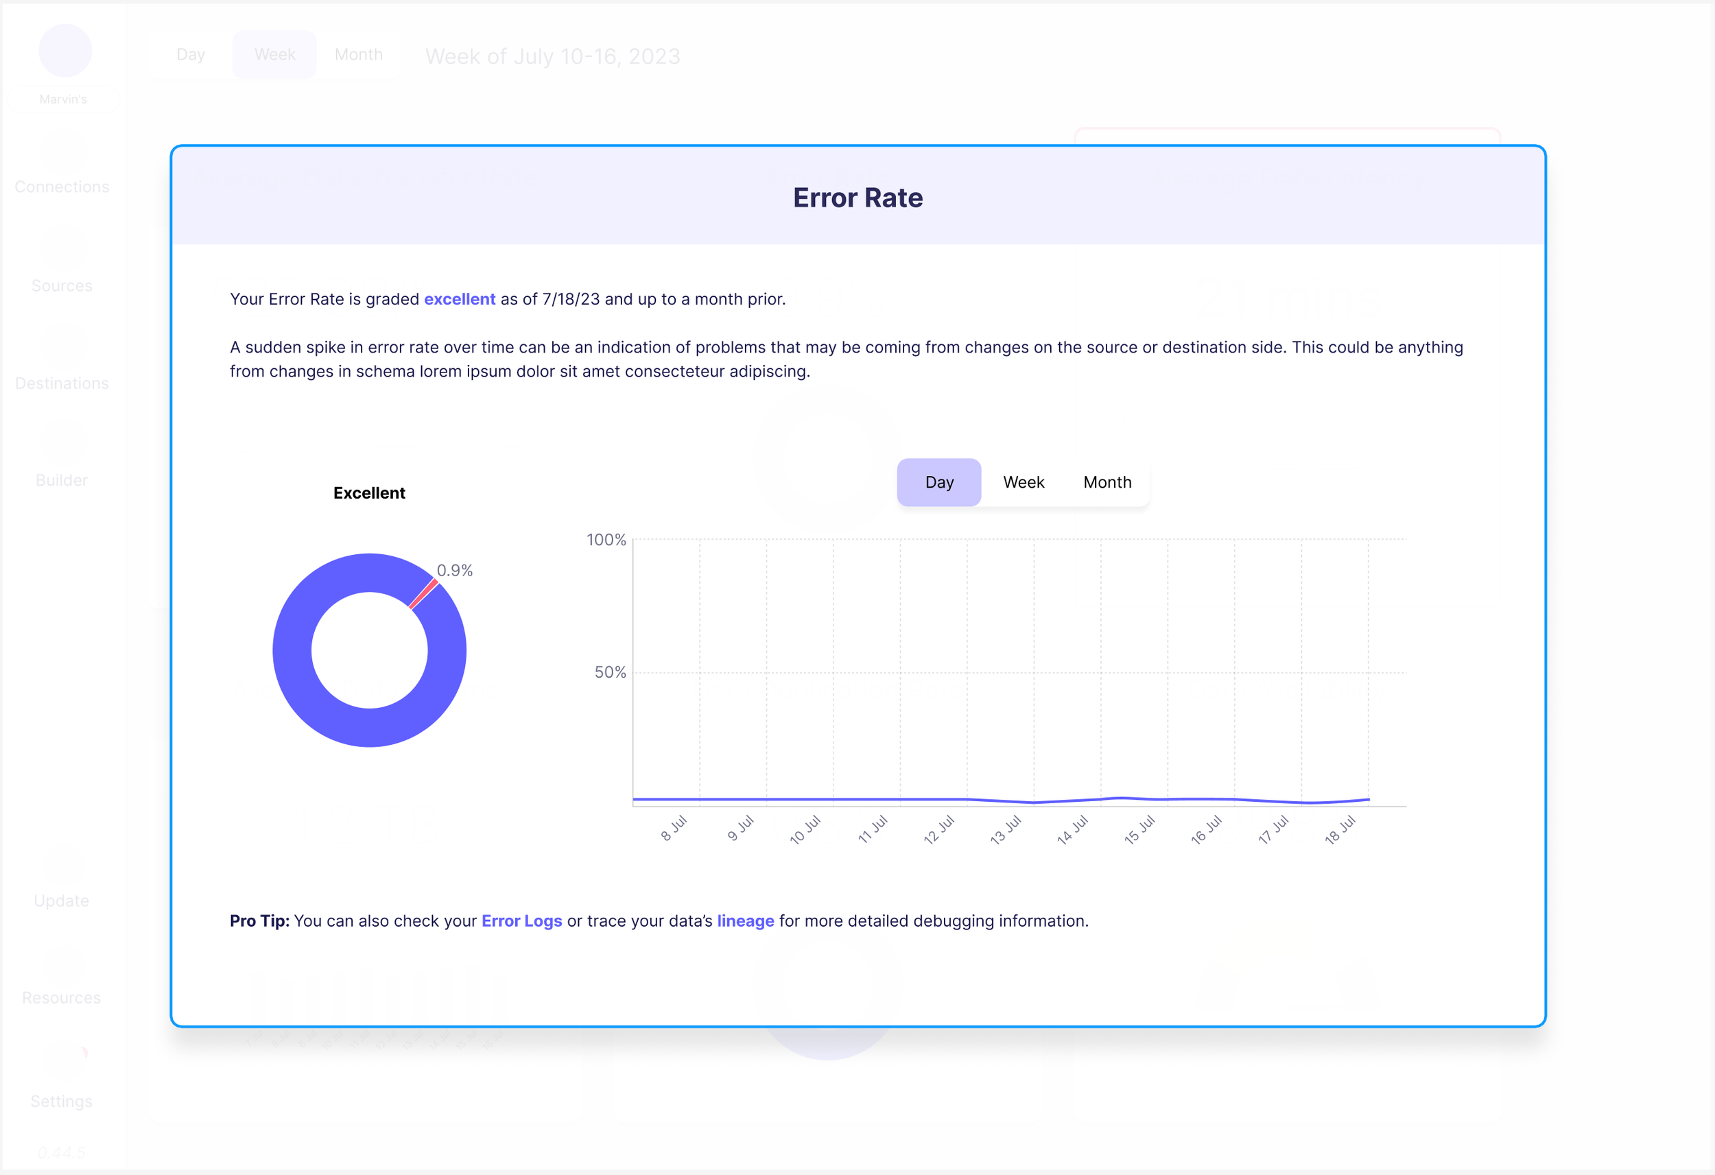This screenshot has height=1175, width=1715.
Task: Open the lineage link
Action: point(745,921)
